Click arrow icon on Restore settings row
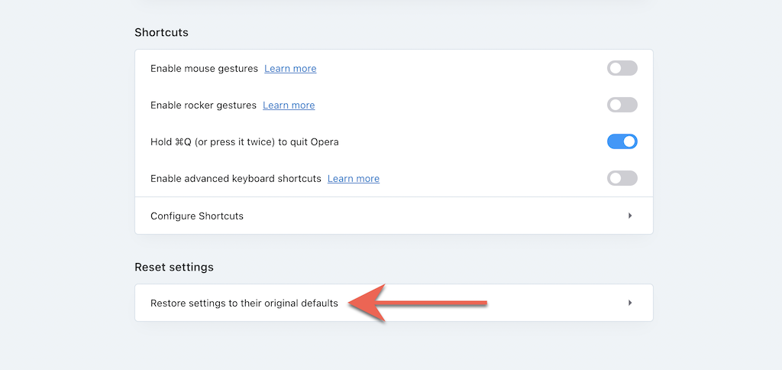 point(630,303)
